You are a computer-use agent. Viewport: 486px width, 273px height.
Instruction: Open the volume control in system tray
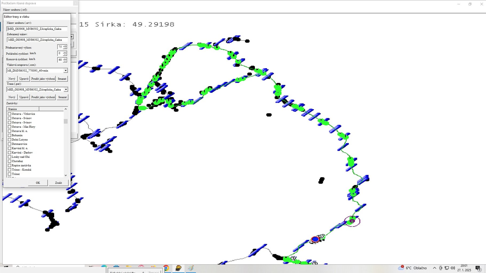[x=453, y=268]
